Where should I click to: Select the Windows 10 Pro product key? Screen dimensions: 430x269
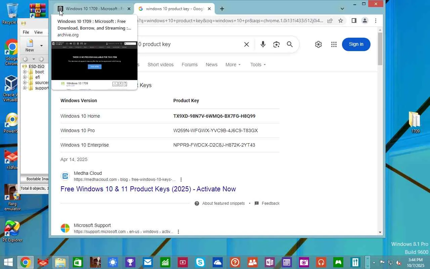(x=216, y=130)
